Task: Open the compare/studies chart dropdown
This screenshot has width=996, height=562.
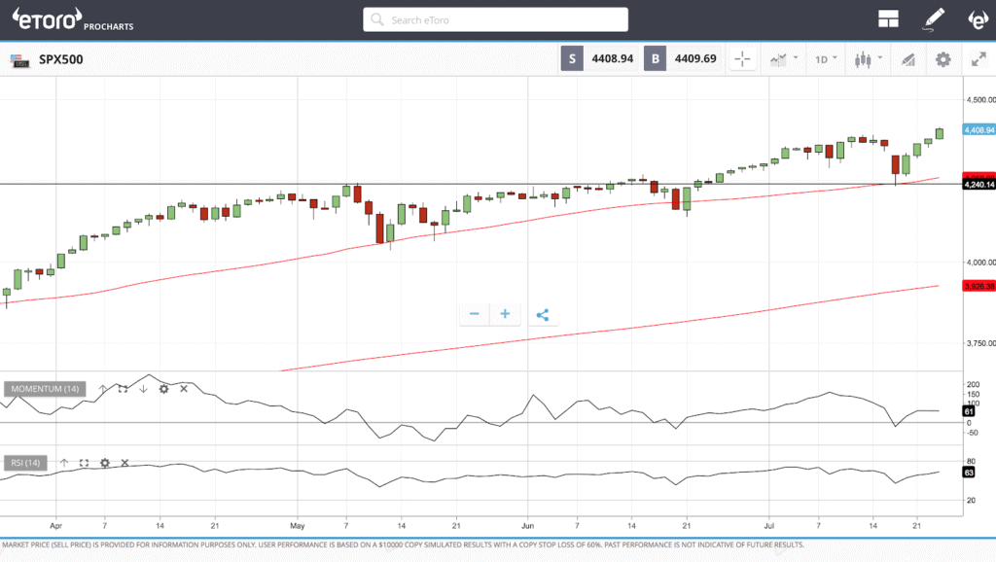Action: coord(784,59)
